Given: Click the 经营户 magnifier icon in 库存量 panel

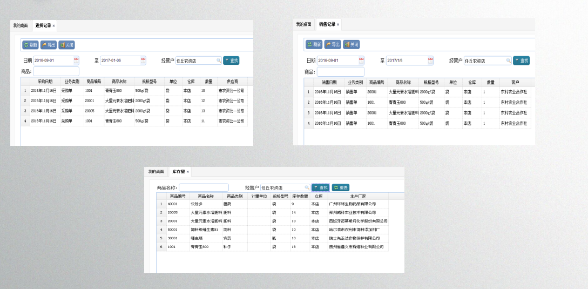Looking at the screenshot, I should point(307,187).
